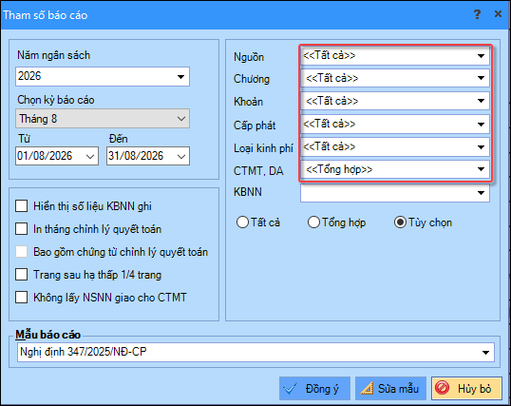Cancel using the Hủy bỏ button
This screenshot has height=406, width=511.
(466, 388)
